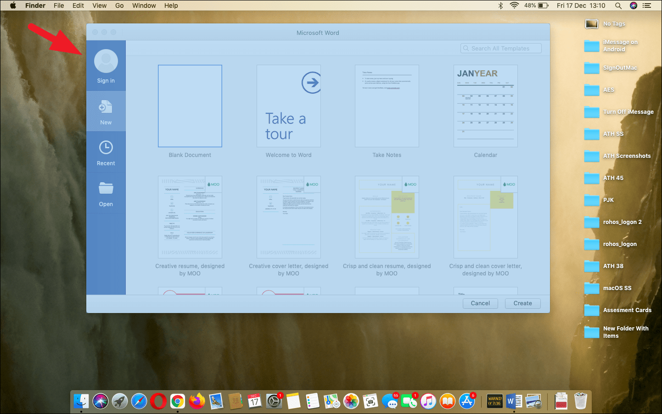Open System Preferences from the Dock
662x414 pixels.
(x=274, y=402)
